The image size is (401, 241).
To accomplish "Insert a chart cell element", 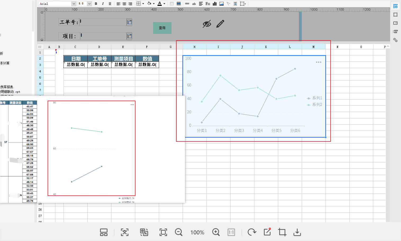I will [x=215, y=4].
